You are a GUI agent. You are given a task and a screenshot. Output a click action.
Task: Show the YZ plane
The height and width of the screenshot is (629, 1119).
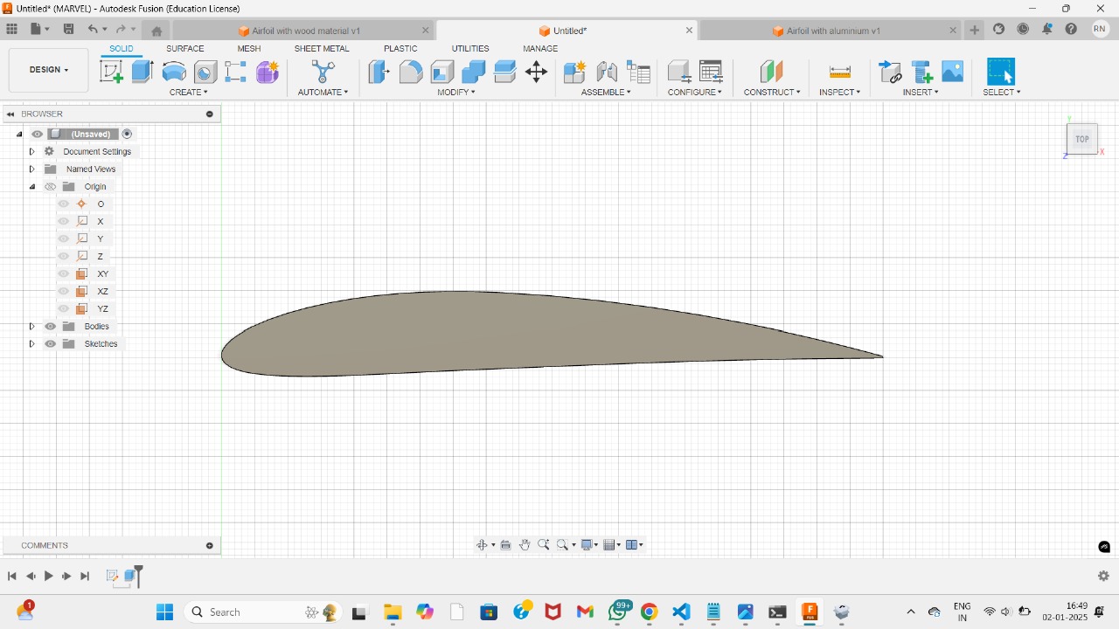pyautogui.click(x=64, y=309)
